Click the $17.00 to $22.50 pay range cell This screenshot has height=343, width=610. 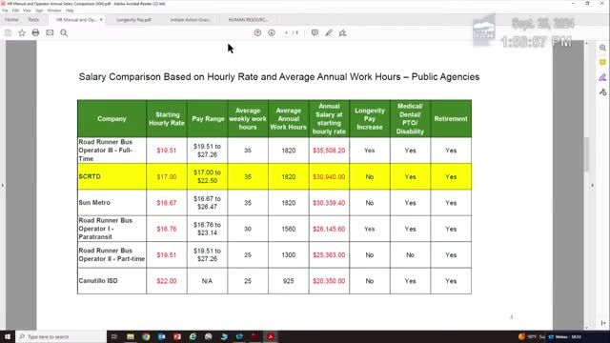click(x=208, y=176)
